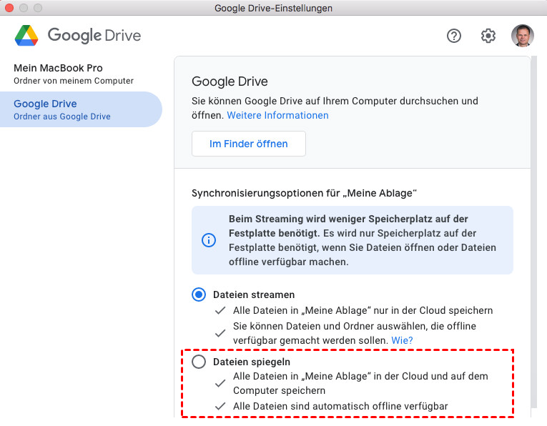Click the Synchronisierungsoptionen für „Meine Ablage“ heading

tap(304, 193)
